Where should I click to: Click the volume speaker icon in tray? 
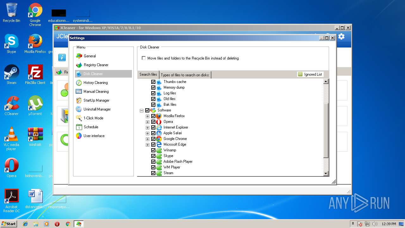pos(375,224)
